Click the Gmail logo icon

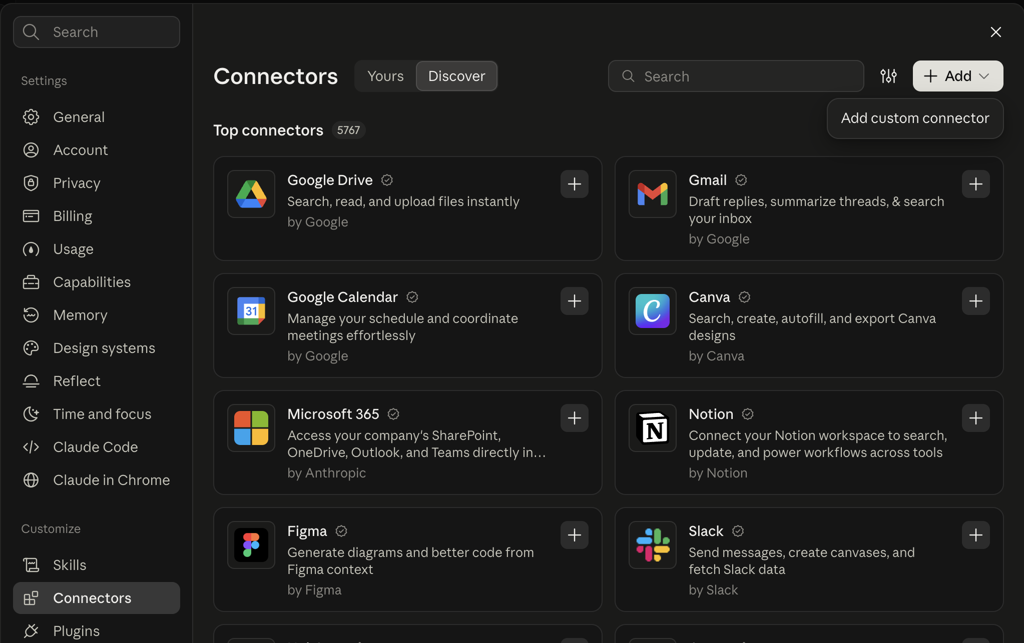pos(653,194)
